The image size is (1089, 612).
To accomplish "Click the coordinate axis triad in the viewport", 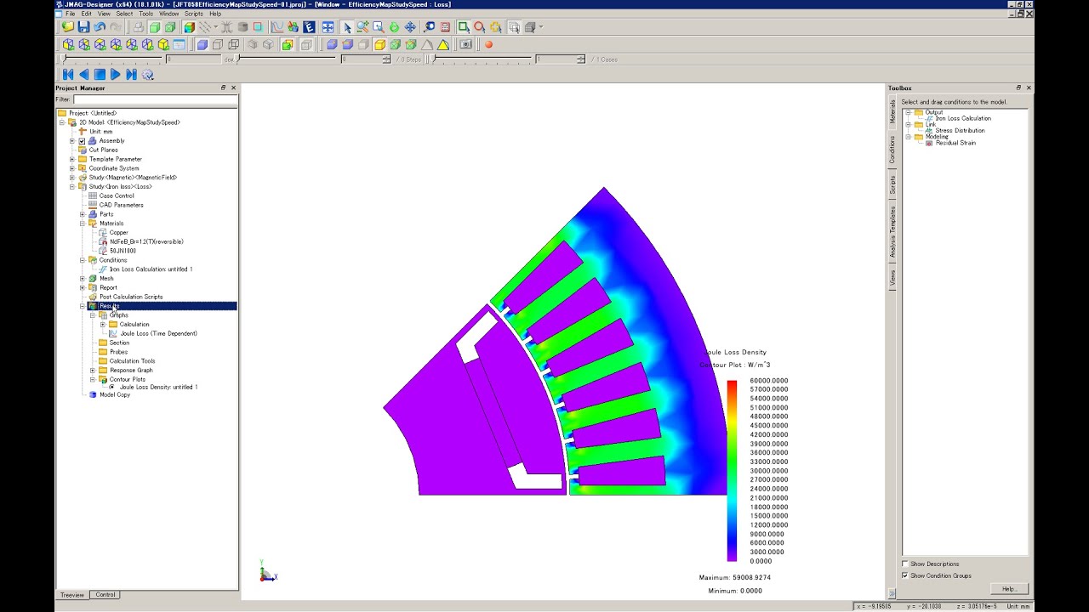I will [267, 574].
